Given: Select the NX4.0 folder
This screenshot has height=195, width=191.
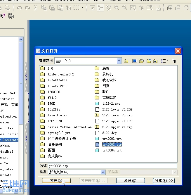Looking at the screenshot, I should pyautogui.click(x=52, y=98).
